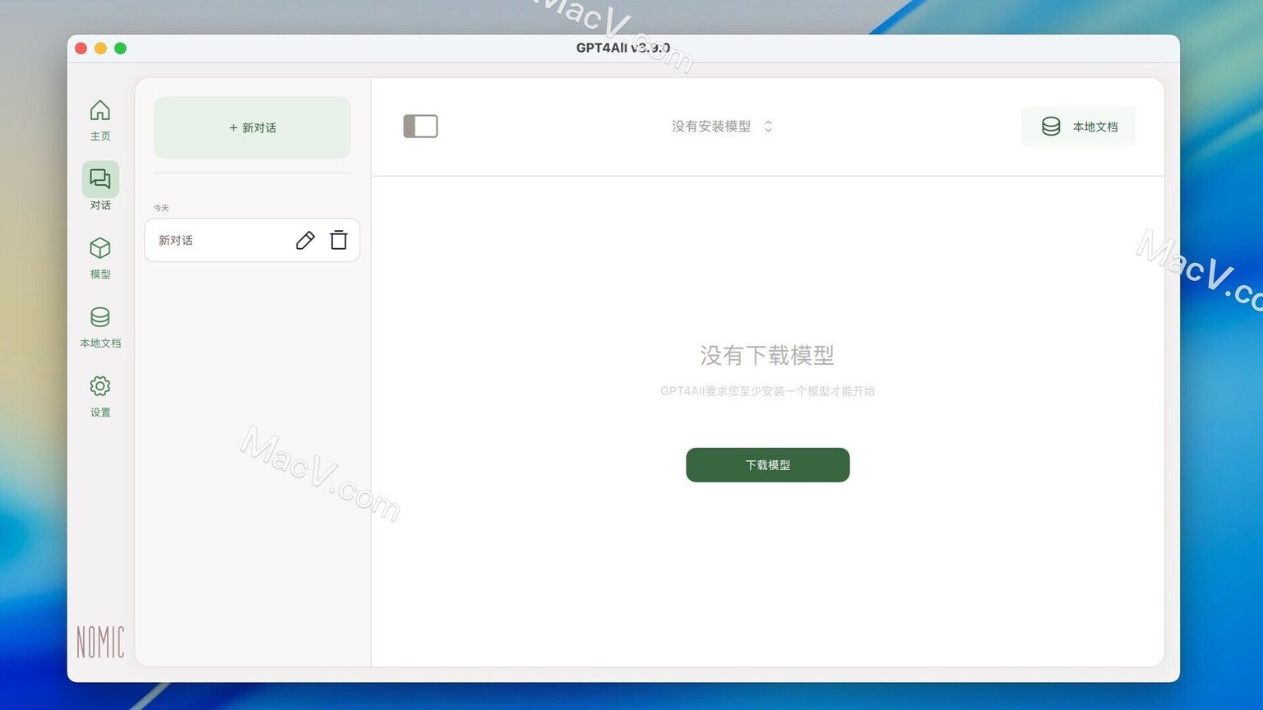Delete 新对话 with the trash icon
Image resolution: width=1263 pixels, height=710 pixels.
[339, 240]
